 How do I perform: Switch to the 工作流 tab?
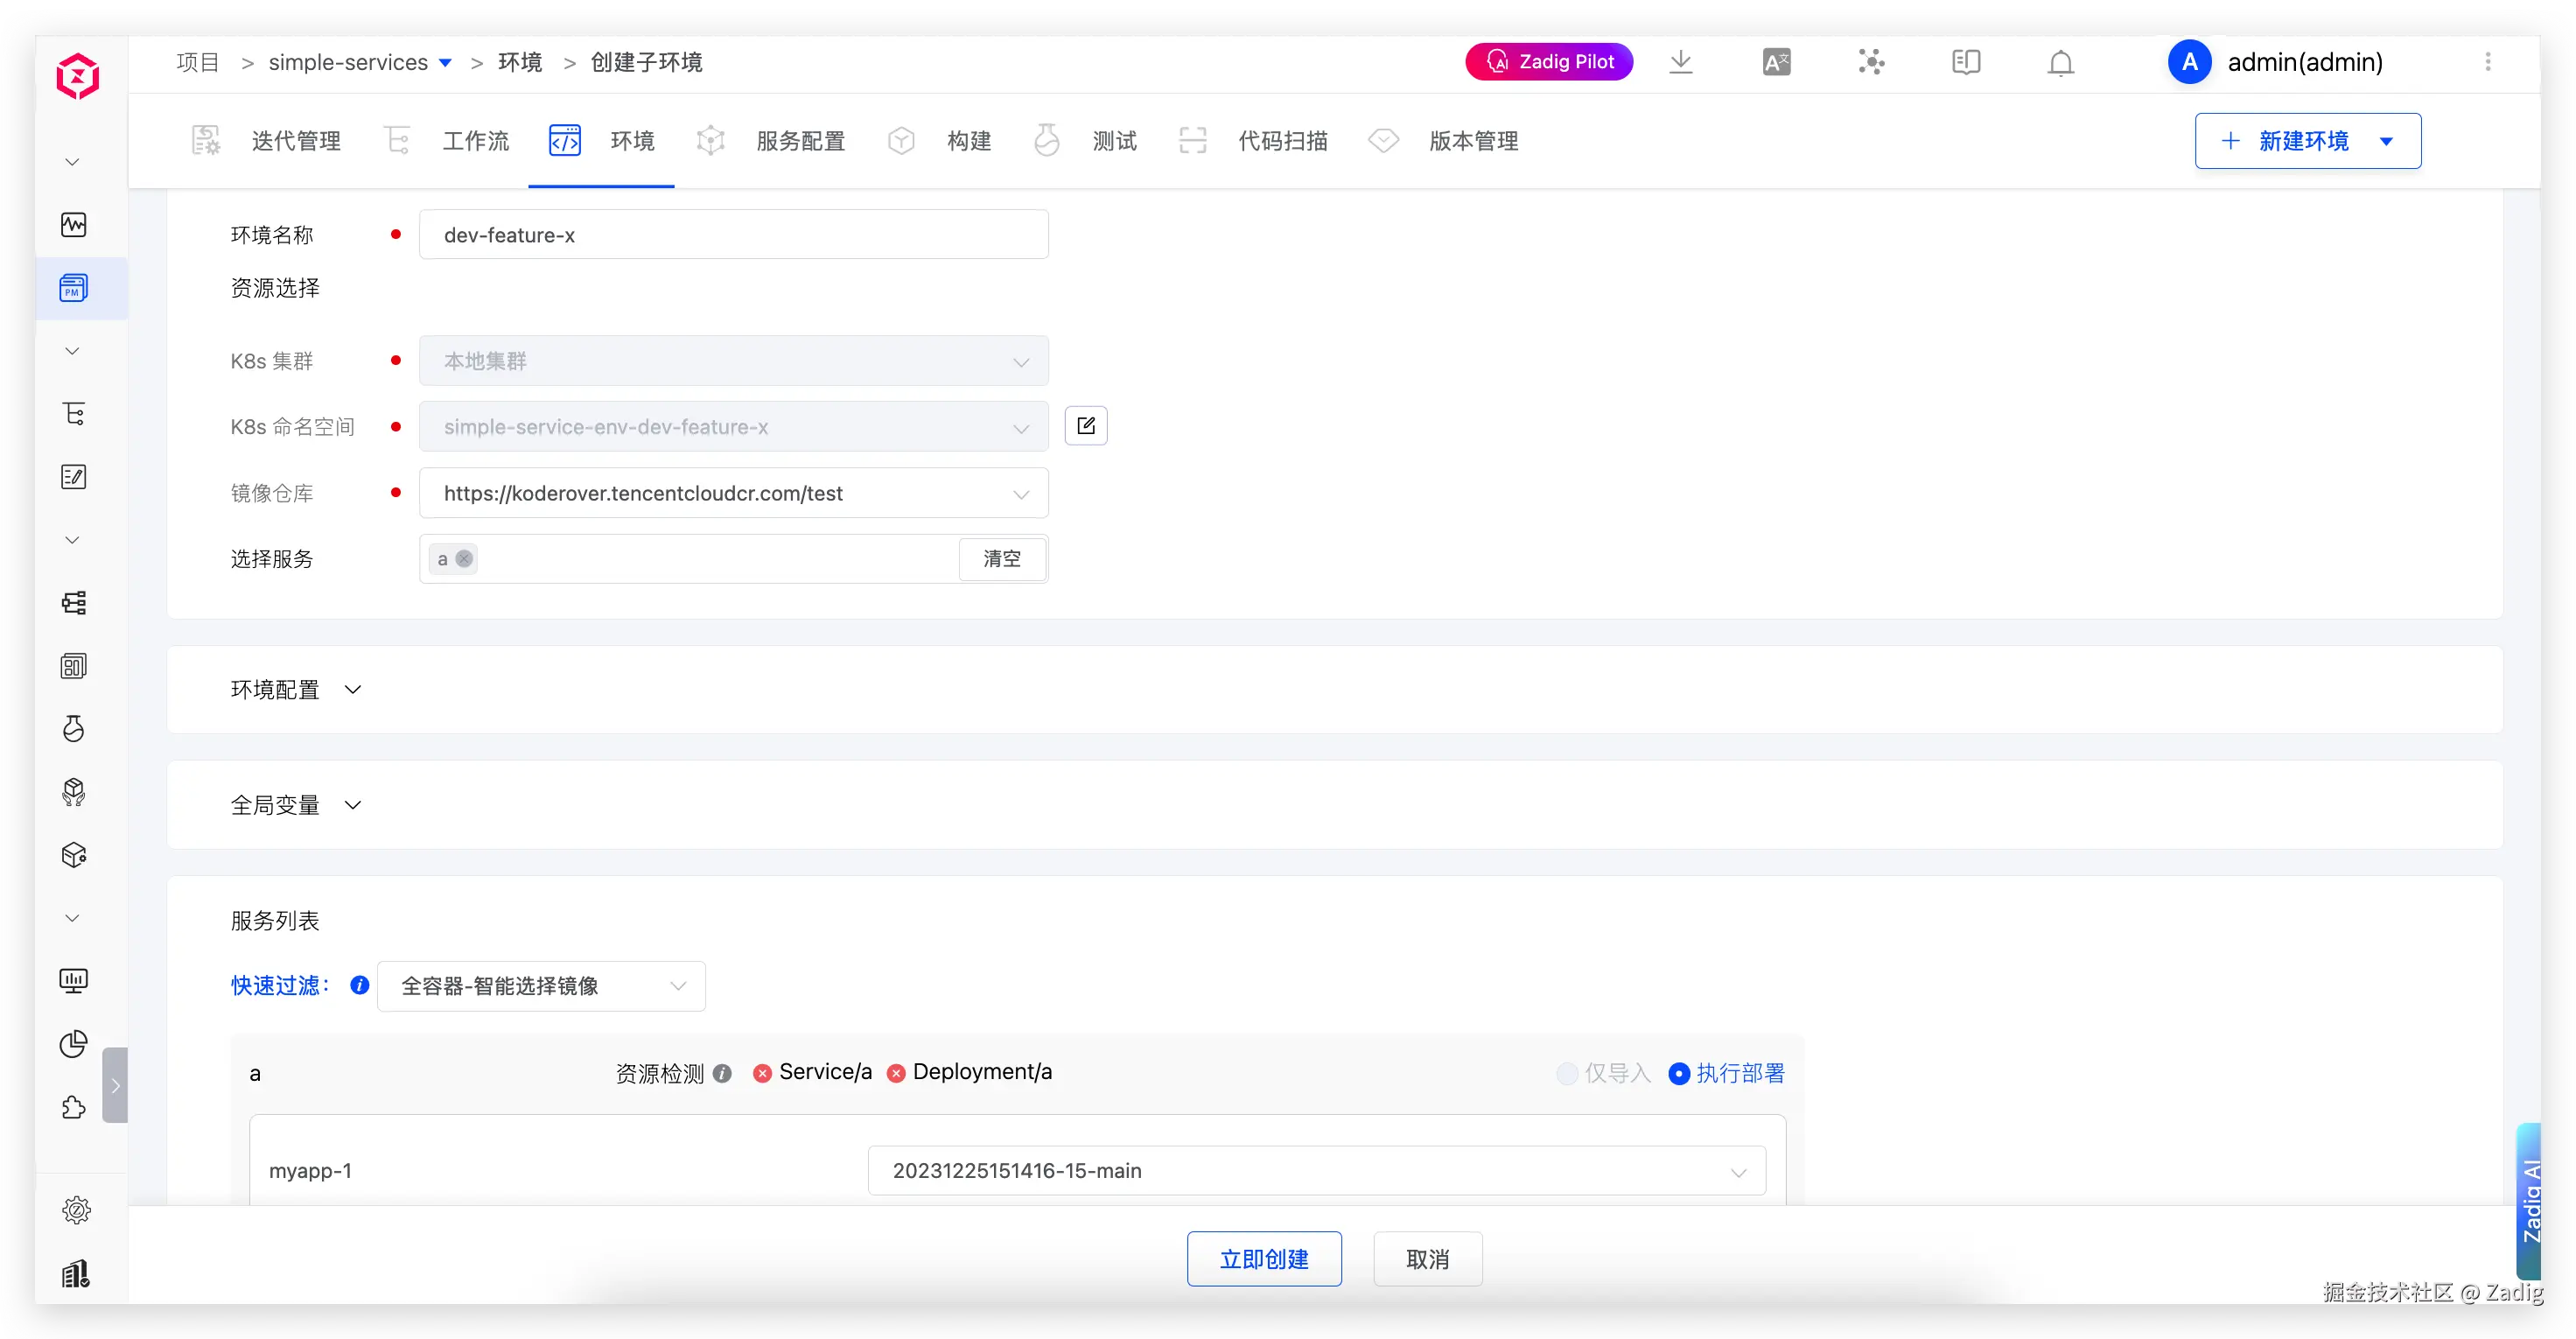tap(475, 142)
